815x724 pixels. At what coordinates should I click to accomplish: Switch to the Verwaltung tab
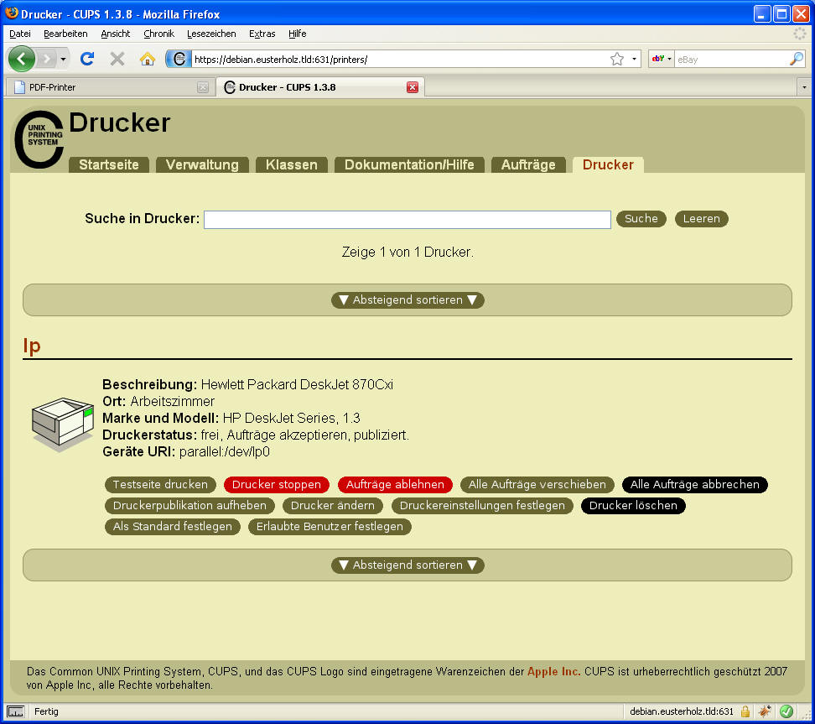(202, 164)
